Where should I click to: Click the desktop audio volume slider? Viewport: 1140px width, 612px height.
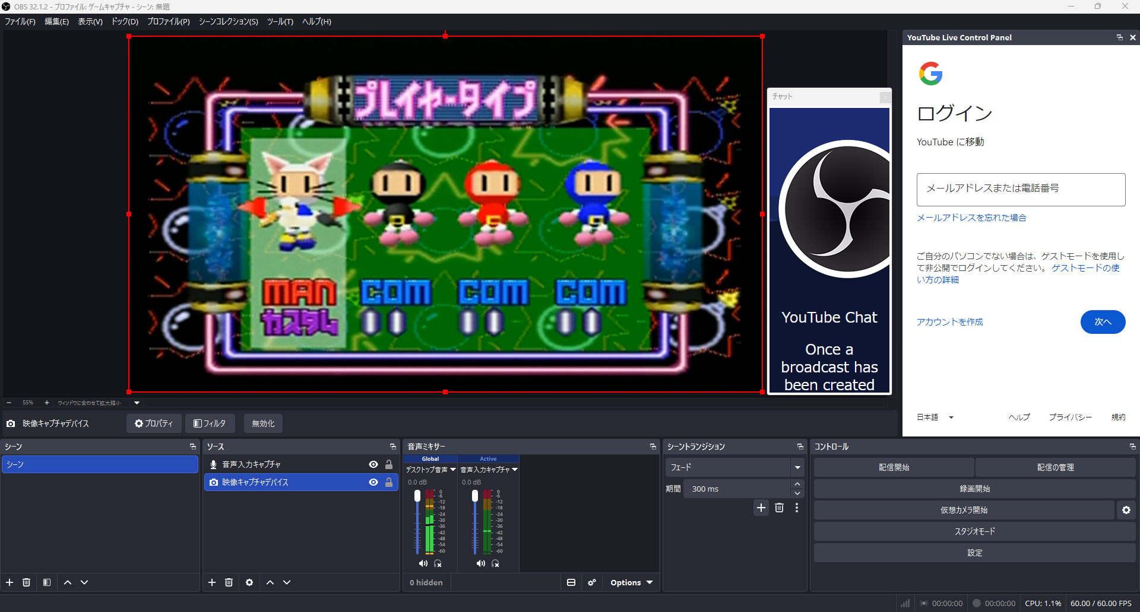coord(417,522)
